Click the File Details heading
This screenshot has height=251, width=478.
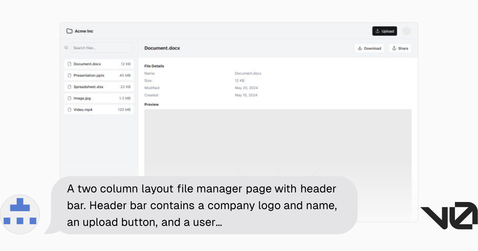tap(154, 66)
